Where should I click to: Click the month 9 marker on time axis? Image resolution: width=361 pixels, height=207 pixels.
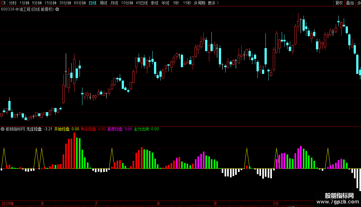pos(216,203)
